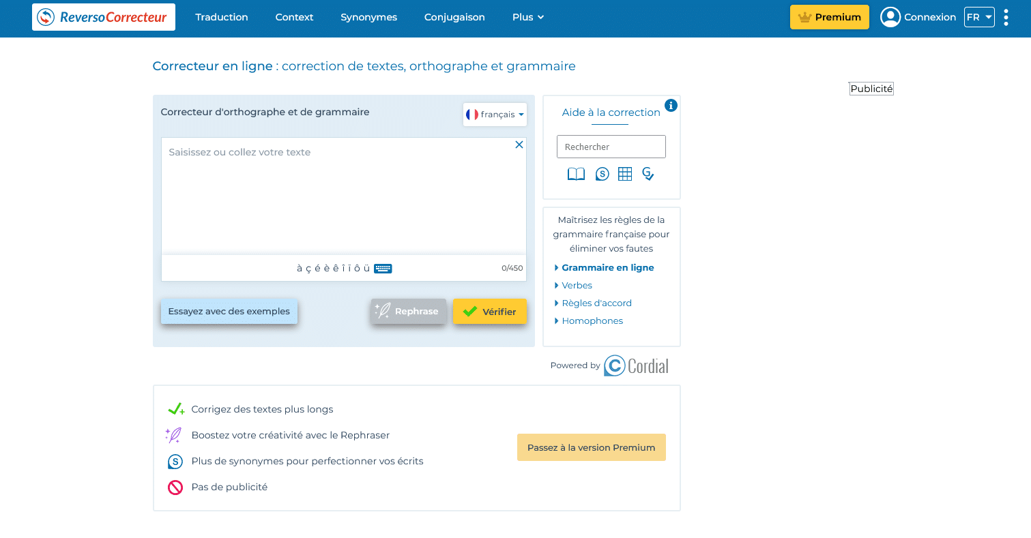1031x538 pixels.
Task: Click the Vérifier button
Action: point(489,311)
